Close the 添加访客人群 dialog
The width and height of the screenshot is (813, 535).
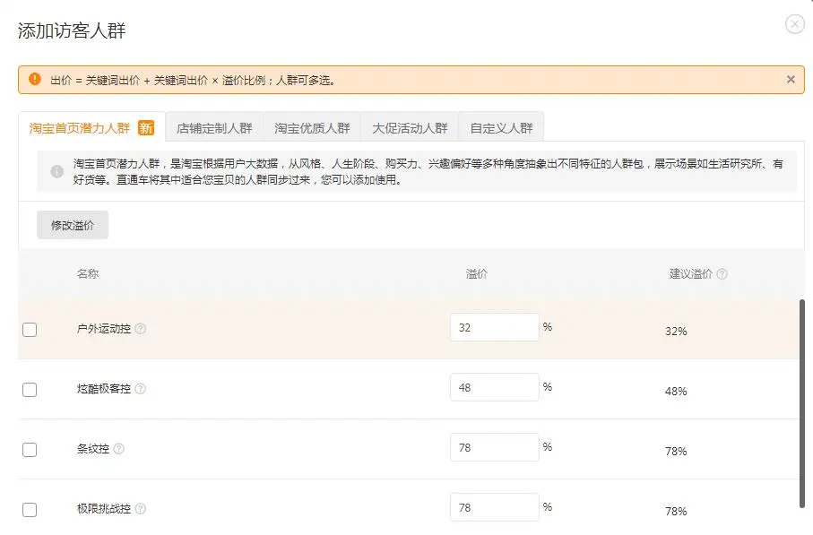click(794, 24)
